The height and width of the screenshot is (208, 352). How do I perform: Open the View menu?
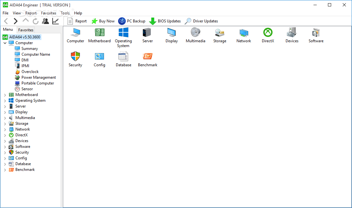point(17,13)
